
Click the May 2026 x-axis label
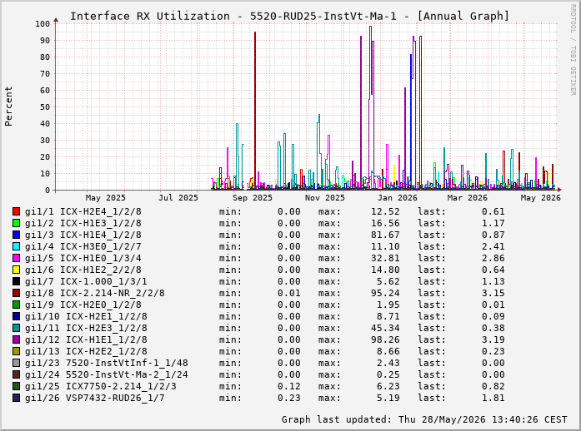[541, 198]
